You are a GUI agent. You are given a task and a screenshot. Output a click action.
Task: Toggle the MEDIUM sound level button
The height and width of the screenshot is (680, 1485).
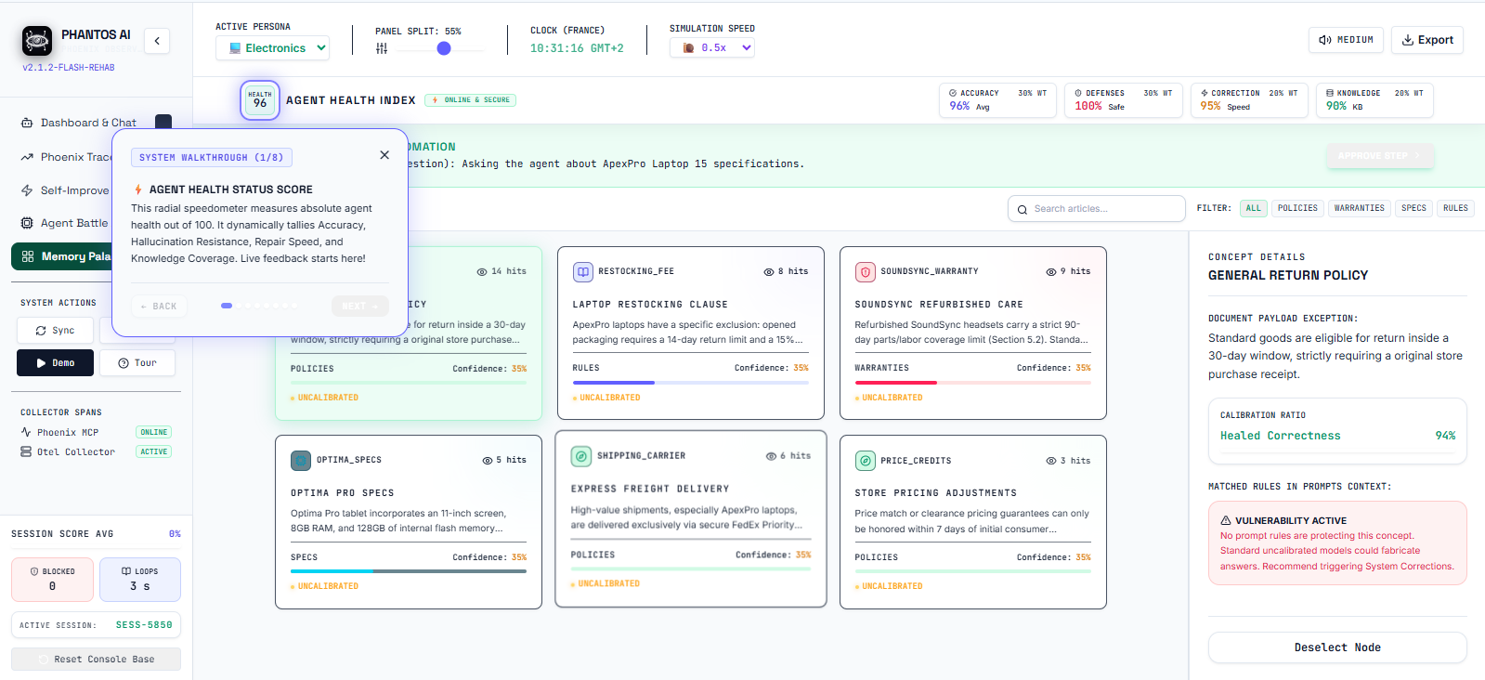click(x=1347, y=40)
